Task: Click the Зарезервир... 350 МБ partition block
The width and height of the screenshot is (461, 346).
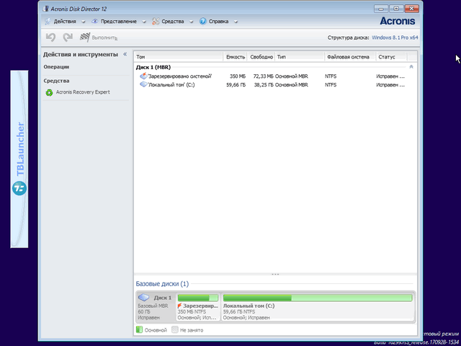Action: 198,306
